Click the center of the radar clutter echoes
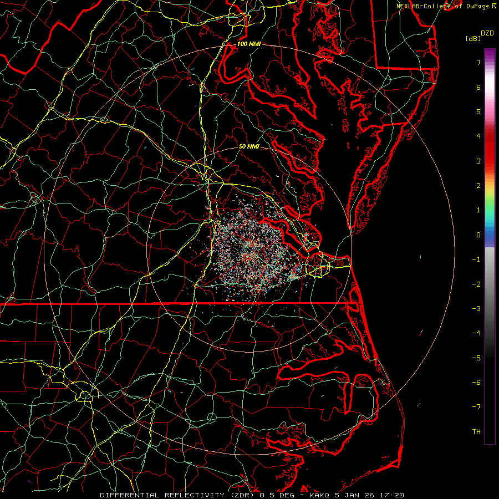The image size is (499, 499). (x=251, y=251)
